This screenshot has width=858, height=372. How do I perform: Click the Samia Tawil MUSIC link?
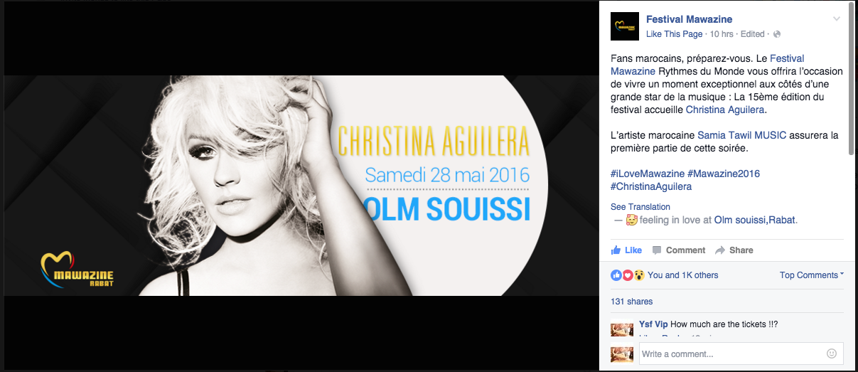coord(741,135)
